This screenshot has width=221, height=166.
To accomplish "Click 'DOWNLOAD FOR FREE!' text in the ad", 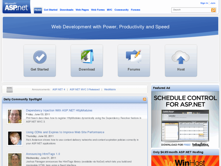I will point(176,145).
